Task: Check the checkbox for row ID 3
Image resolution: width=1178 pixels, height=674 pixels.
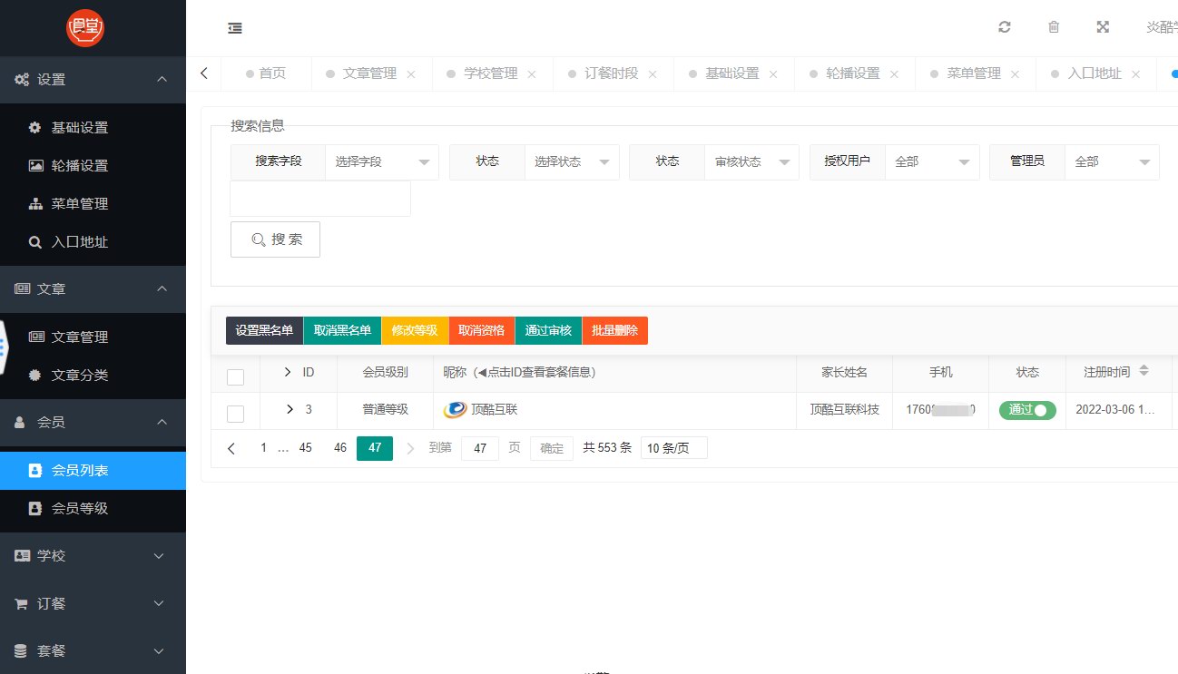Action: tap(235, 414)
